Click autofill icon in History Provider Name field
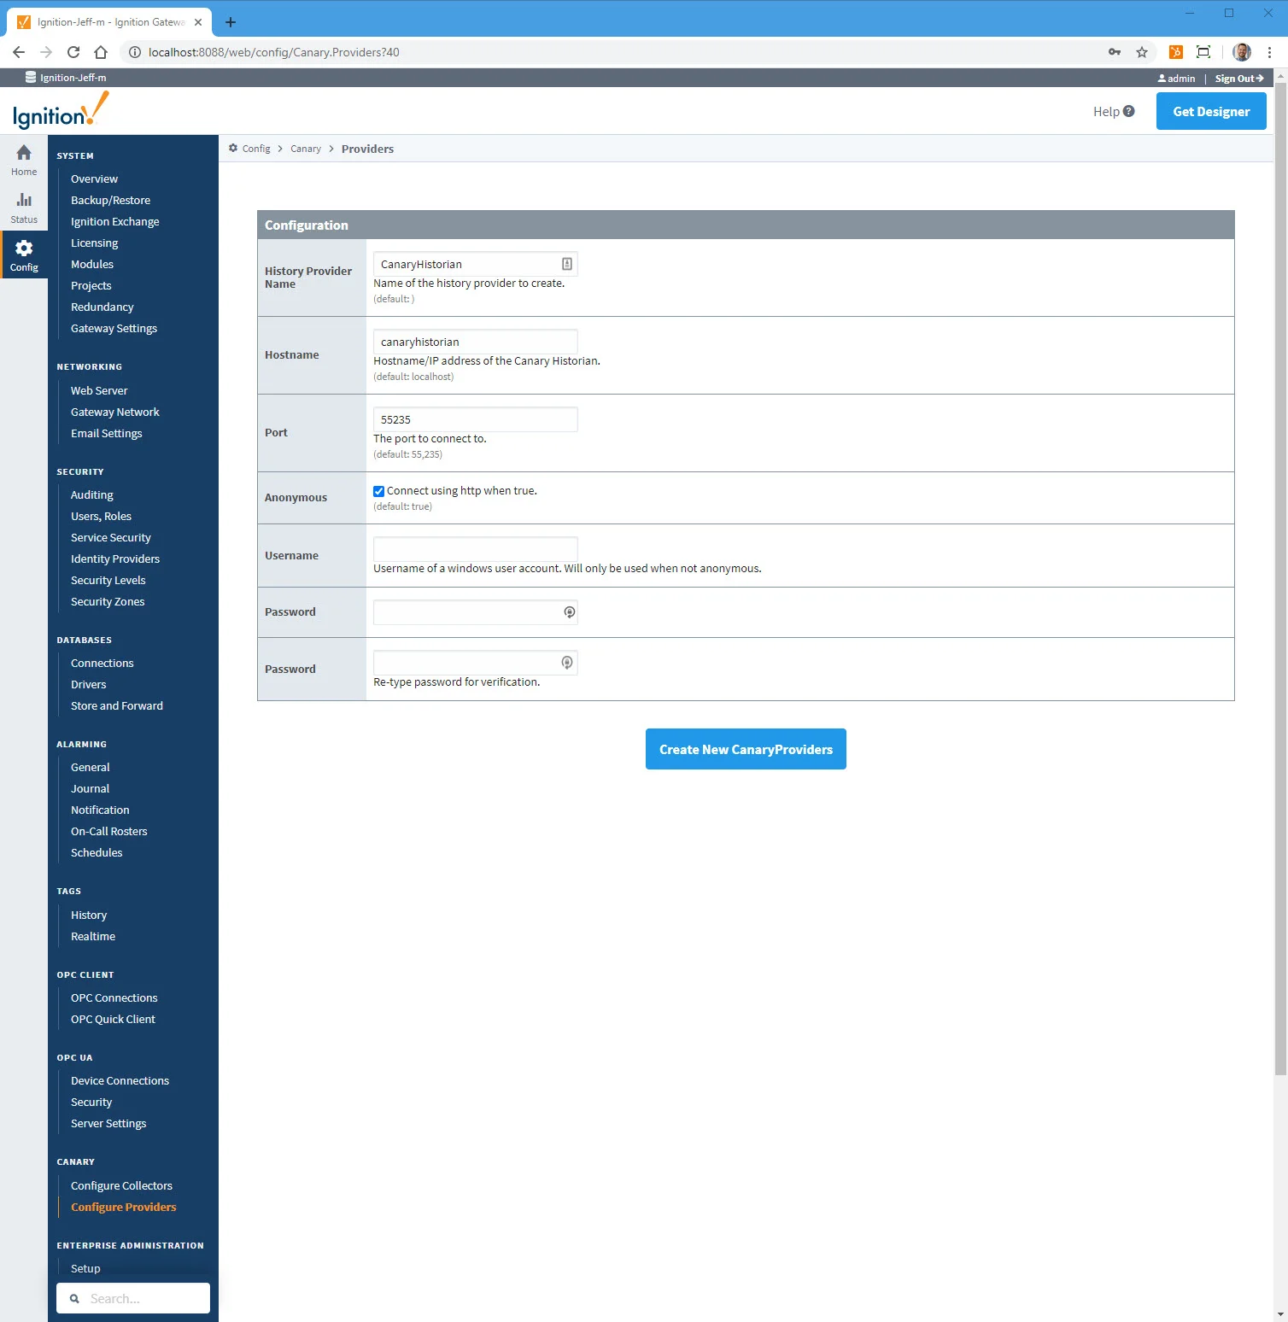The width and height of the screenshot is (1288, 1322). click(x=567, y=264)
